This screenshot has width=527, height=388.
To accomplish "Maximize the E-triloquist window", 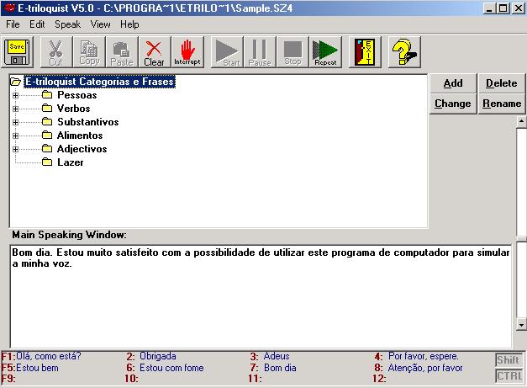I will click(x=503, y=8).
